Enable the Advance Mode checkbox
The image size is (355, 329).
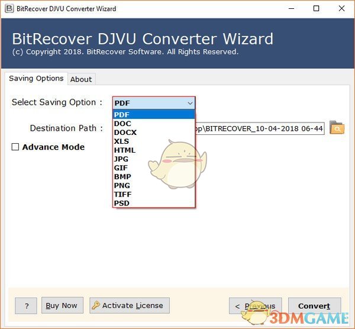(15, 147)
